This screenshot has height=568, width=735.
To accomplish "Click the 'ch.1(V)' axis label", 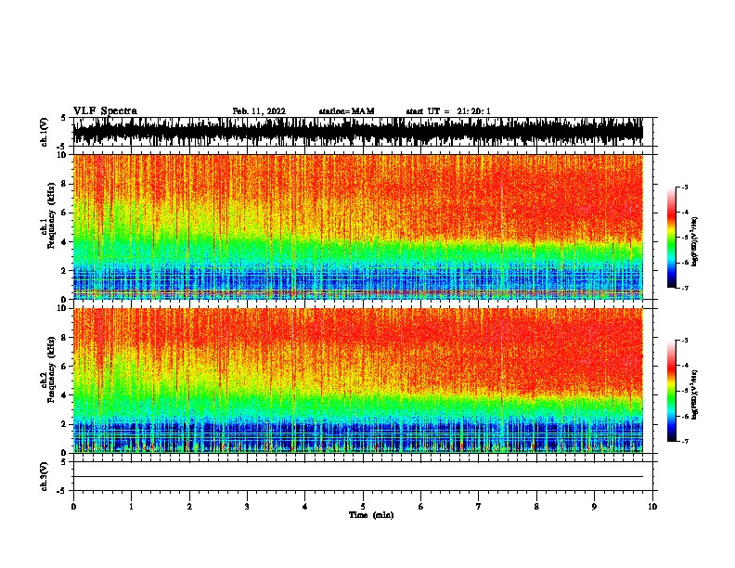I will click(45, 132).
